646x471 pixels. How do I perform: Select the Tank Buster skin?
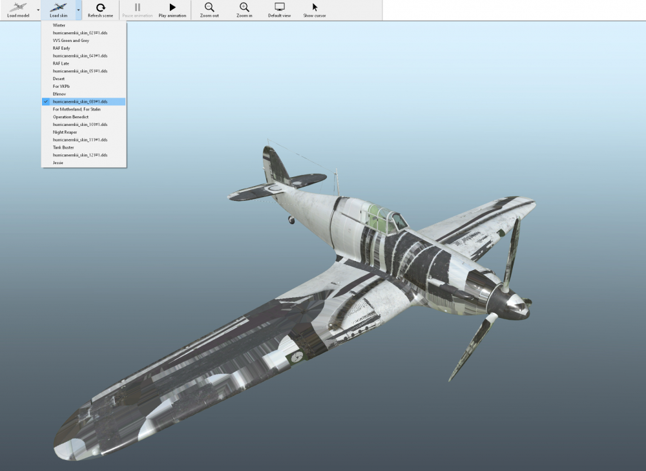click(x=63, y=147)
